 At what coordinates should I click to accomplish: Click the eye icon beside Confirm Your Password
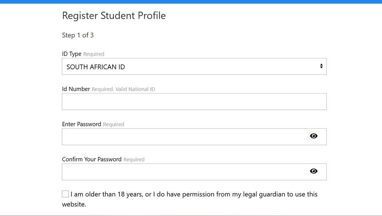(x=313, y=171)
